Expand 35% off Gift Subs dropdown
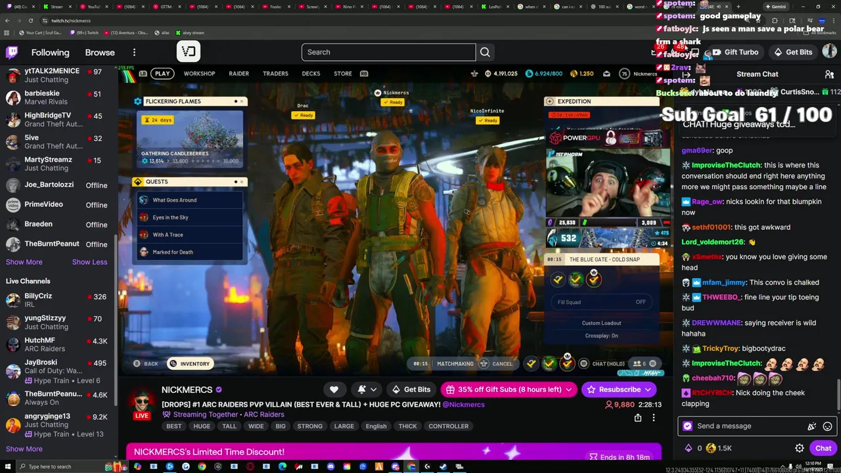Viewport: 841px width, 473px height. tap(569, 390)
